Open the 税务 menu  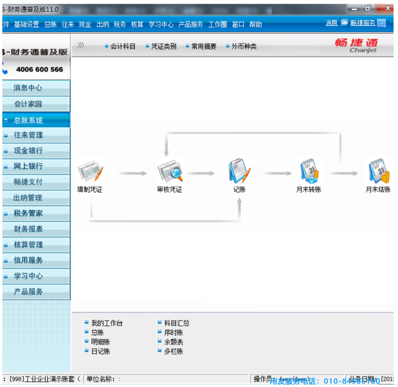click(120, 25)
